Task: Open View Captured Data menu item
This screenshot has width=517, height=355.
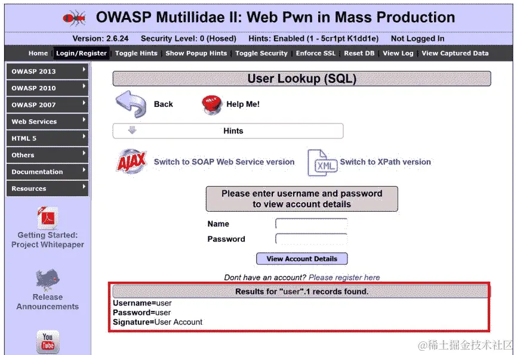Action: 455,53
